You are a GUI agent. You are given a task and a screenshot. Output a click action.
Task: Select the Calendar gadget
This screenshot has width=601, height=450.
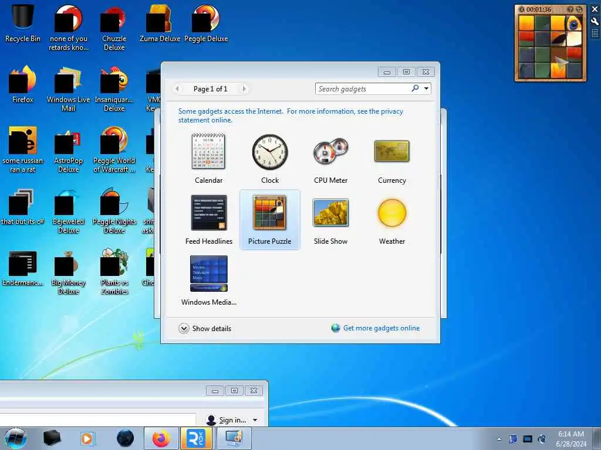(x=208, y=158)
